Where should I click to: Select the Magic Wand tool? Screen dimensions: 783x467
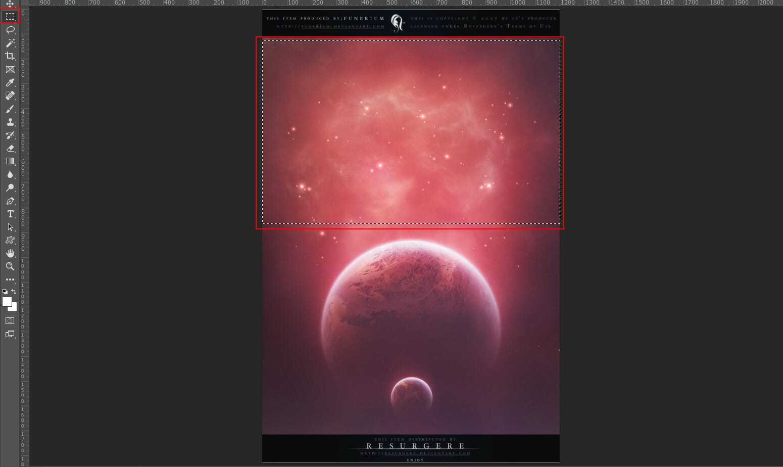pos(10,43)
